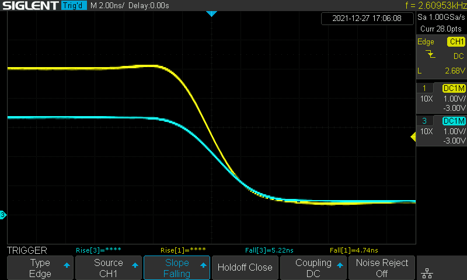Click channel 3 -3.00V offset value
The width and height of the screenshot is (467, 280).
[x=454, y=141]
